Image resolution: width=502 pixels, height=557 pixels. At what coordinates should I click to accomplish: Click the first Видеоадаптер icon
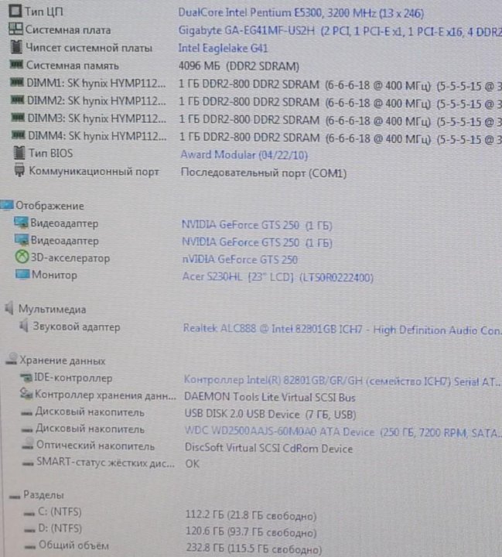point(22,223)
